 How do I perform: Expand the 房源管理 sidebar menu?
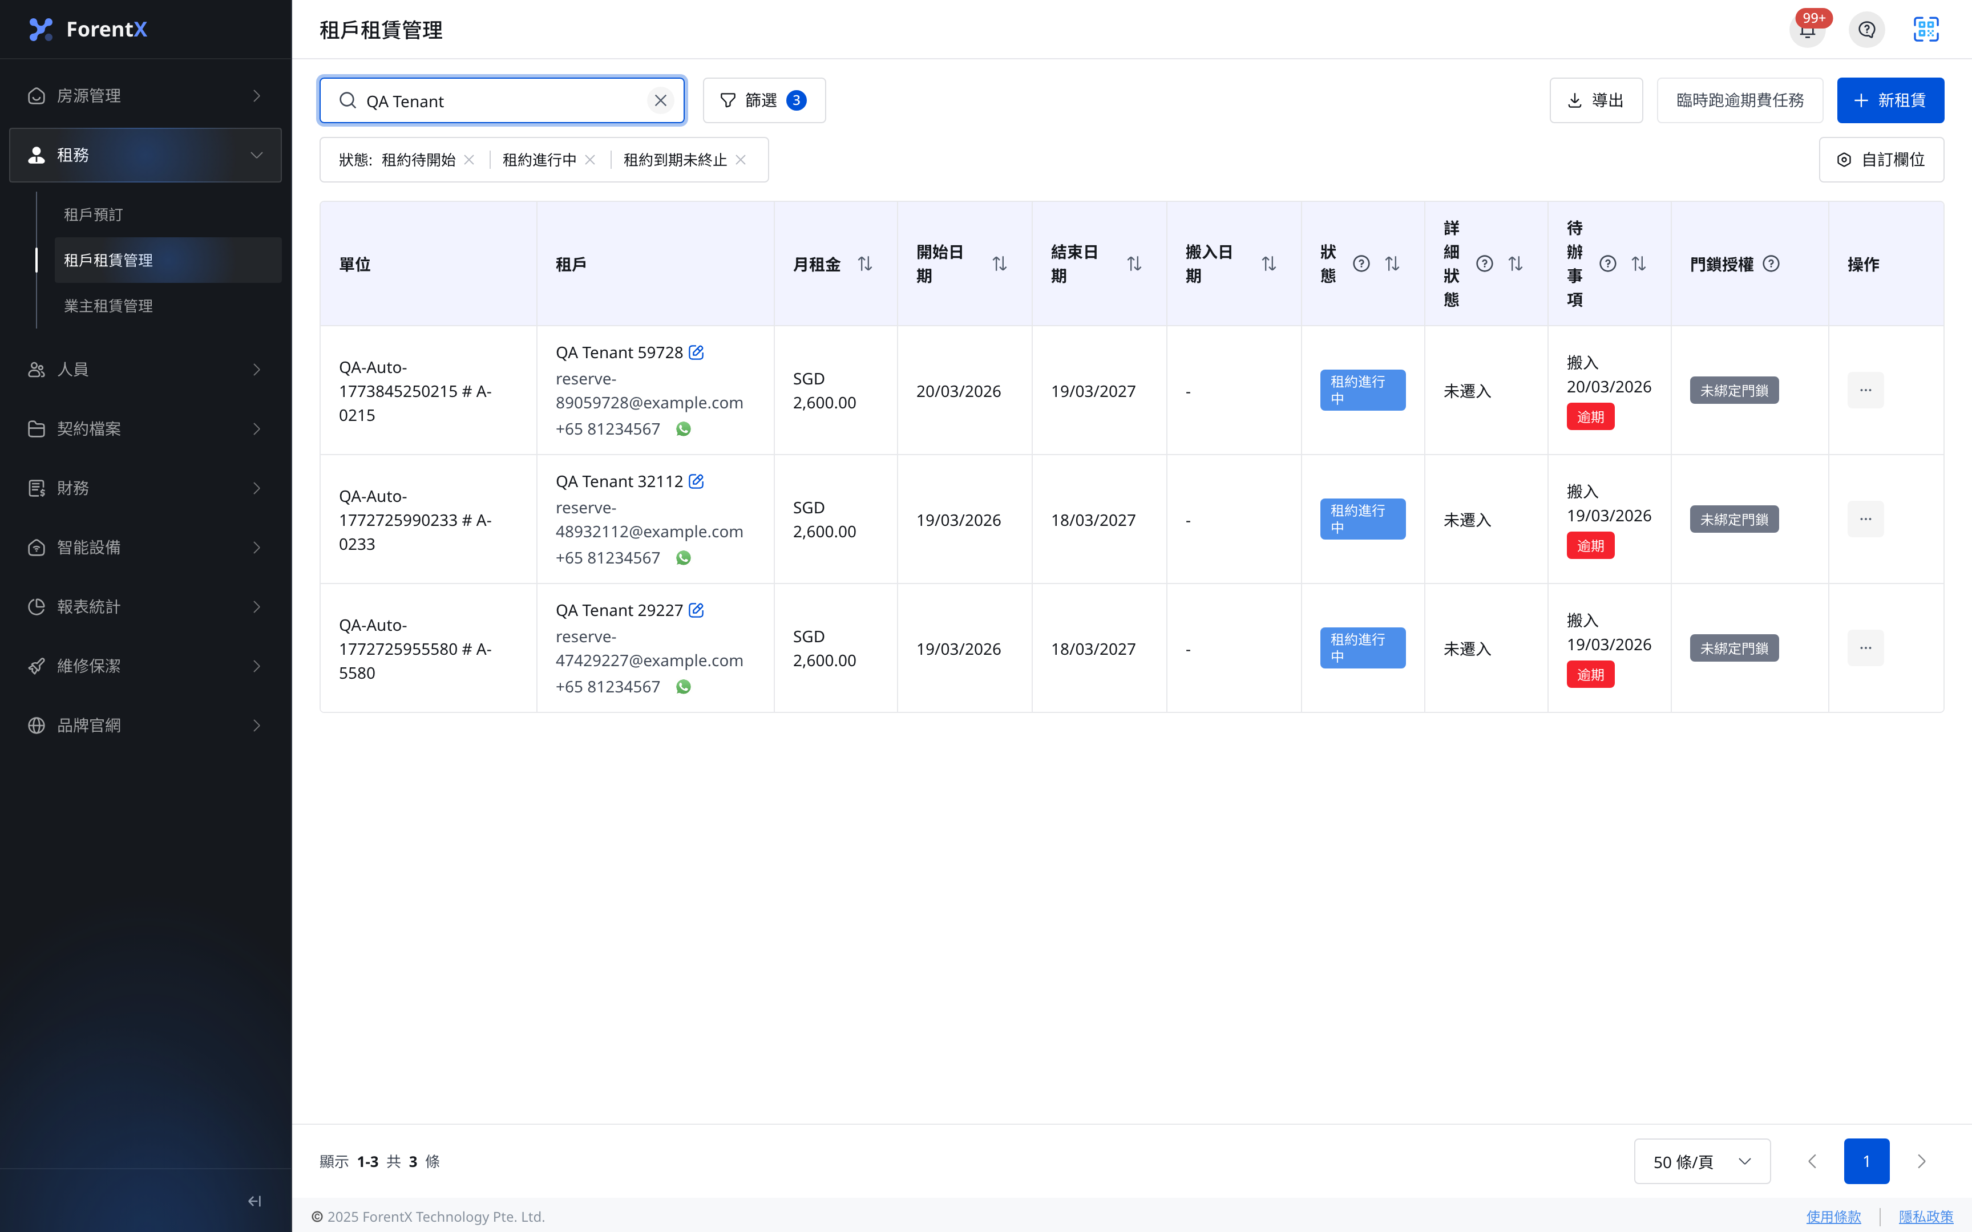[145, 95]
